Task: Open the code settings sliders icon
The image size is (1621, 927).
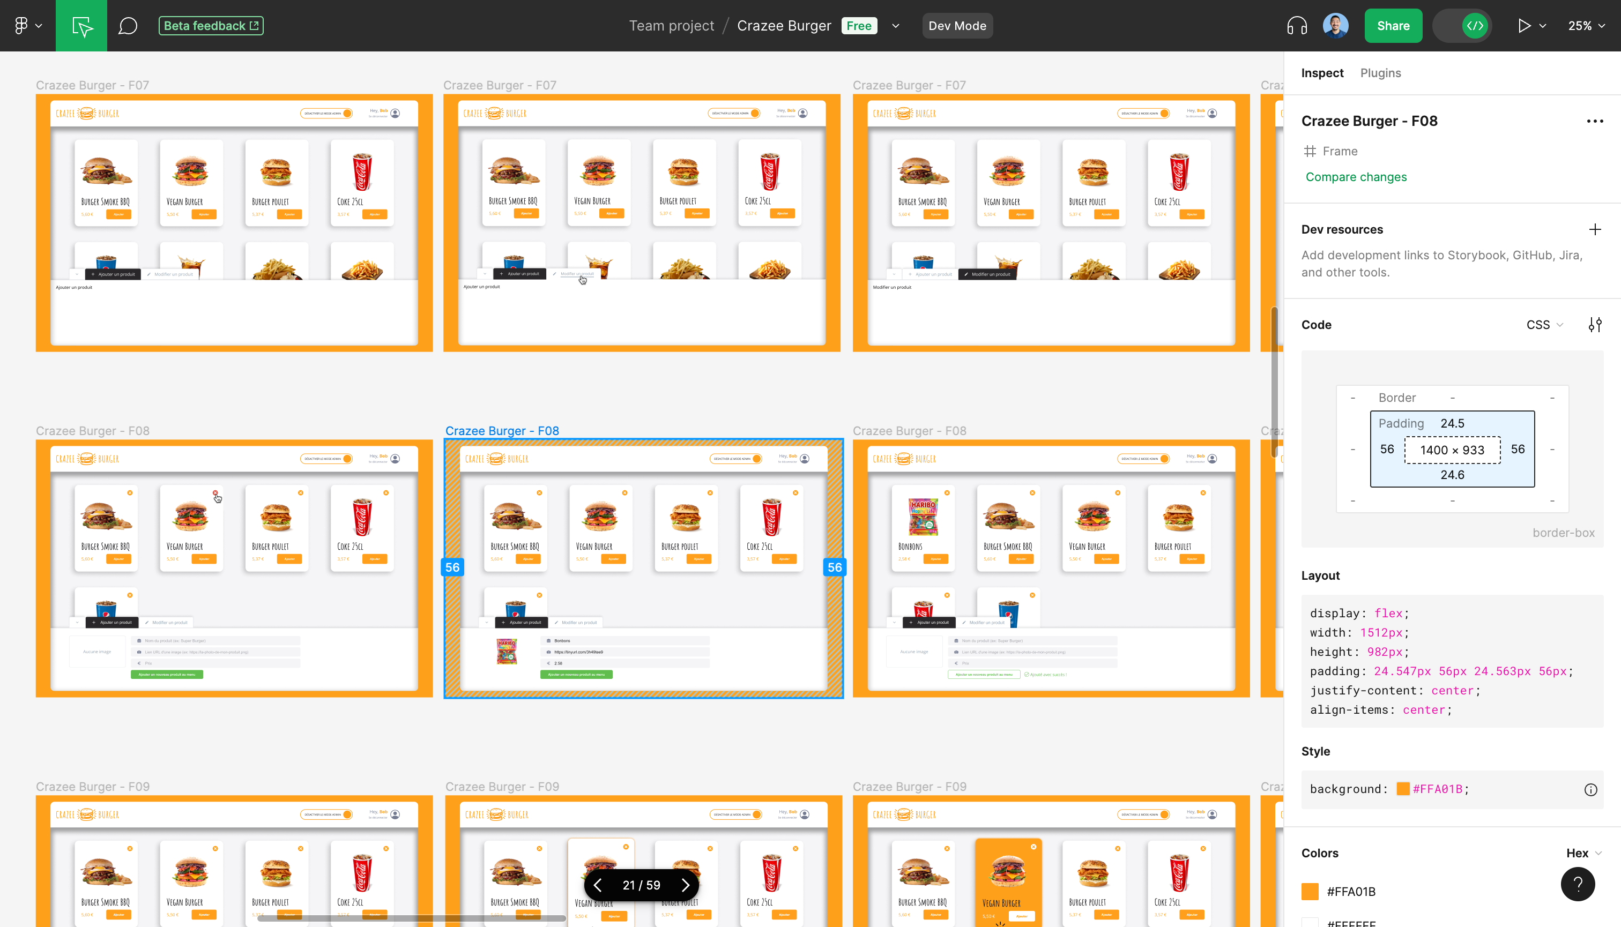Action: (1594, 325)
